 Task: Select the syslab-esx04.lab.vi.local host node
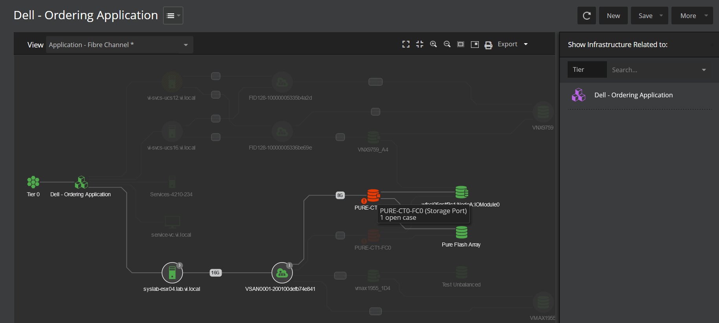tap(172, 272)
